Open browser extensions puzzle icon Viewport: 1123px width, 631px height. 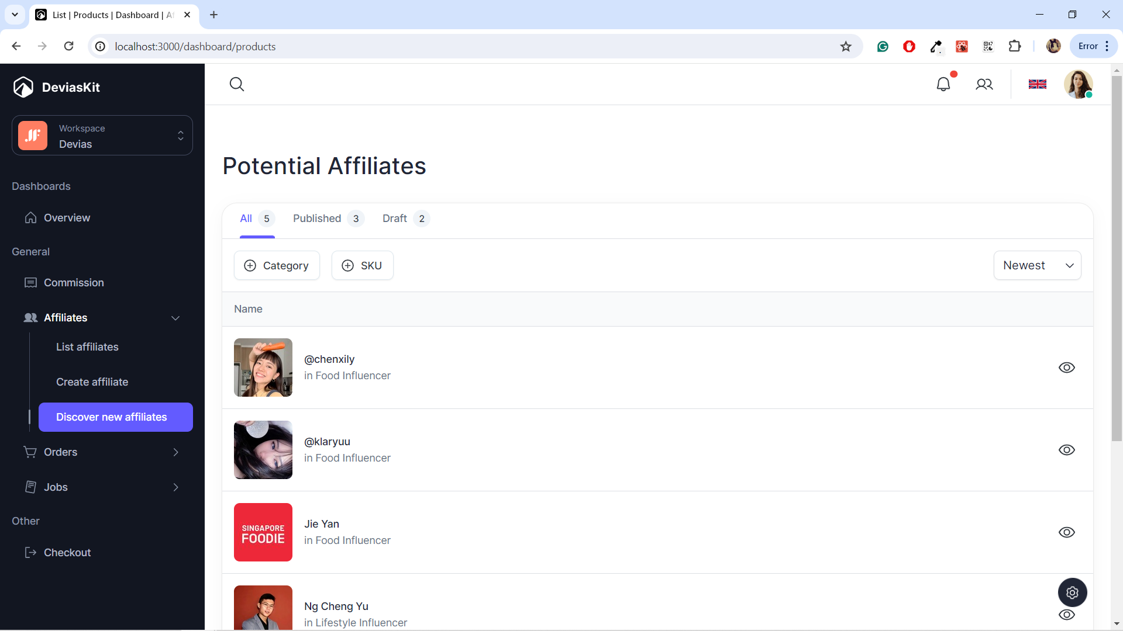coord(1015,46)
